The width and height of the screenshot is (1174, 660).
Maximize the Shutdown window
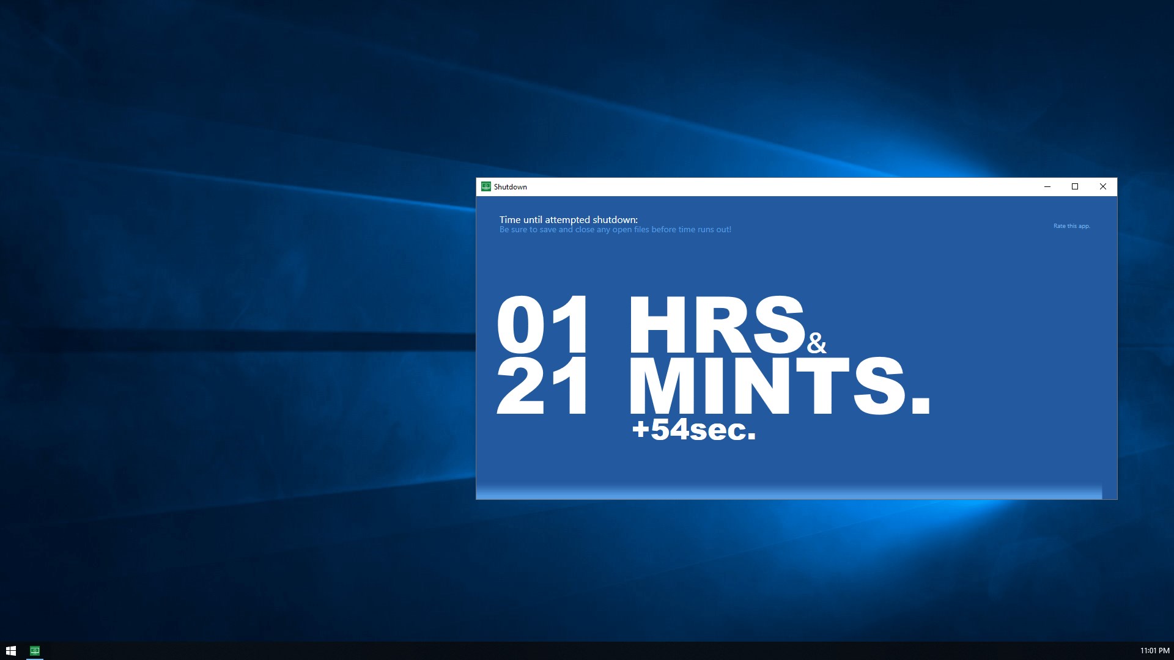tap(1075, 186)
